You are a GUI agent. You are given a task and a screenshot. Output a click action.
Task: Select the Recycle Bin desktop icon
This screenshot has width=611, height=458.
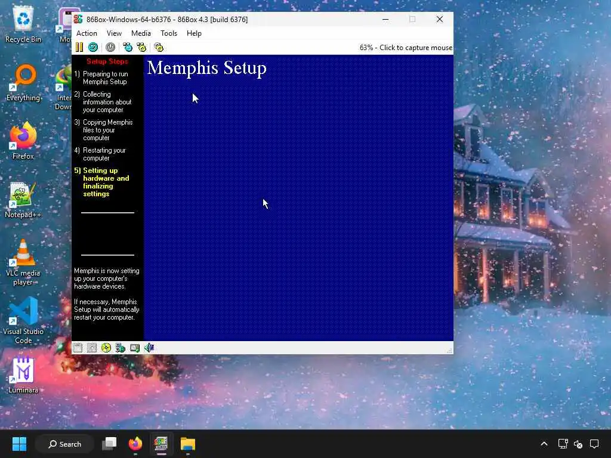(23, 25)
